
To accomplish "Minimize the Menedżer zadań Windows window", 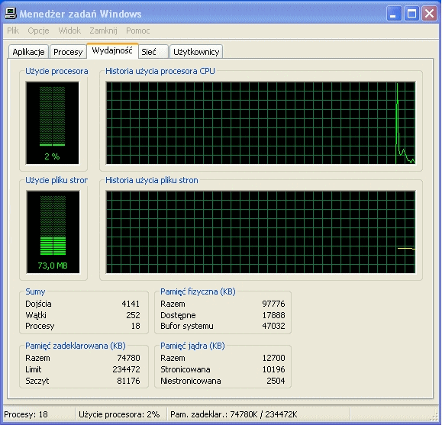I will (393, 13).
